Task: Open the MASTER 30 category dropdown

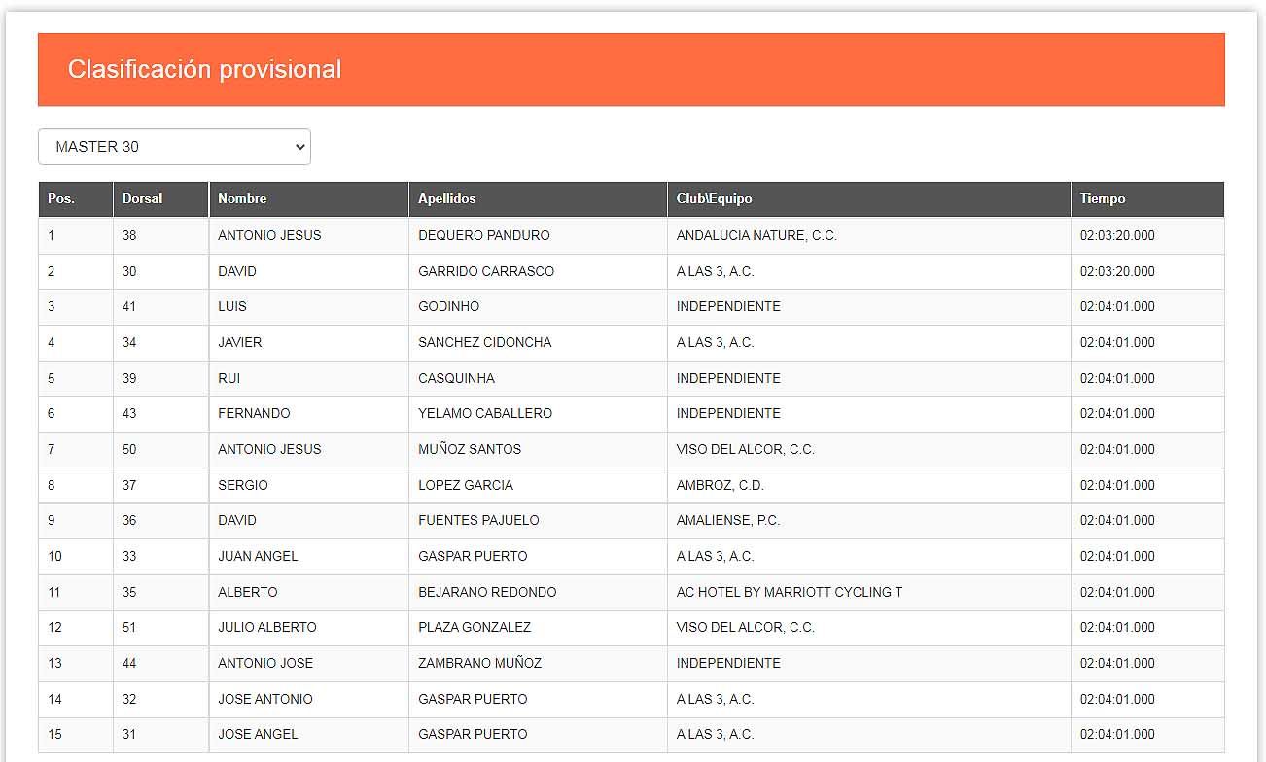Action: click(x=174, y=147)
